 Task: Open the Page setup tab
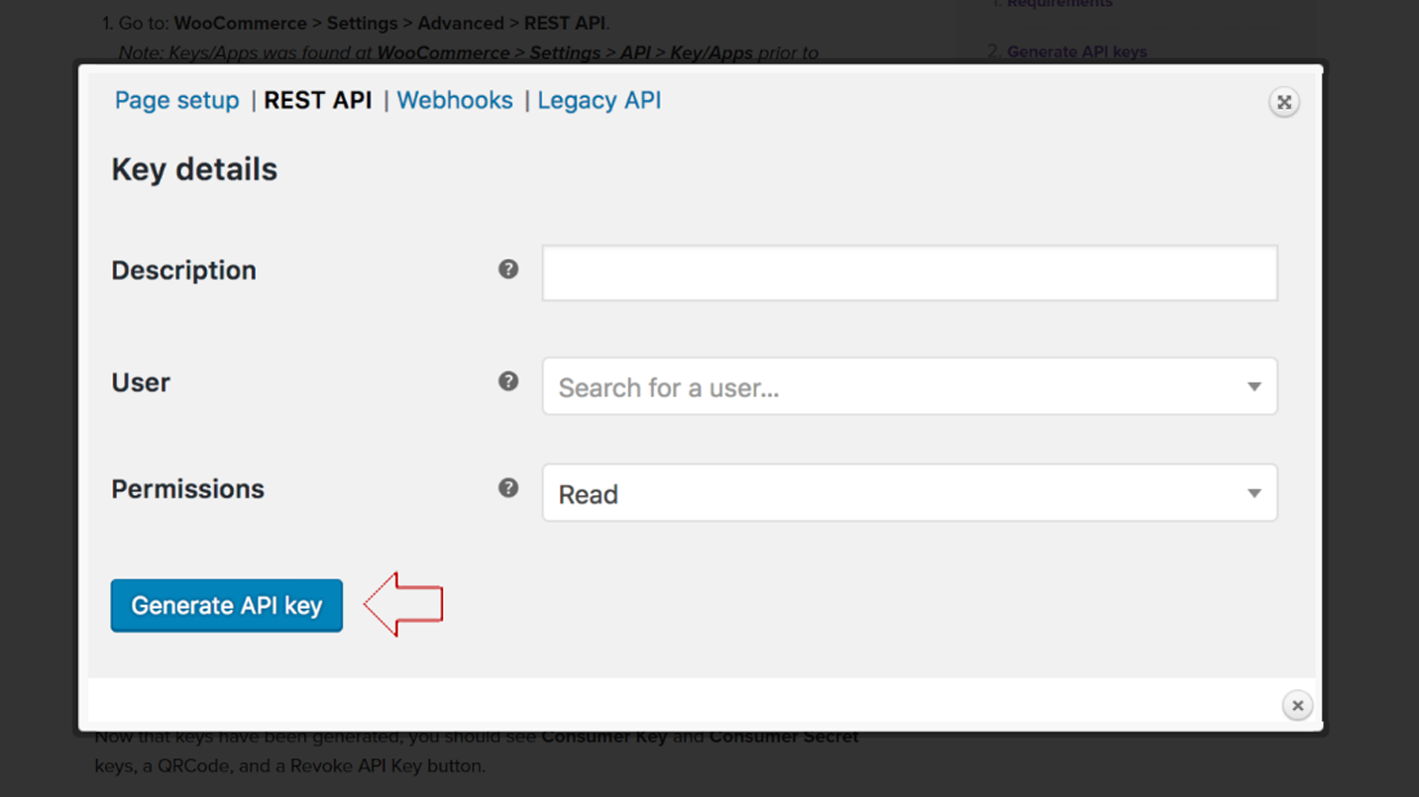coord(176,101)
